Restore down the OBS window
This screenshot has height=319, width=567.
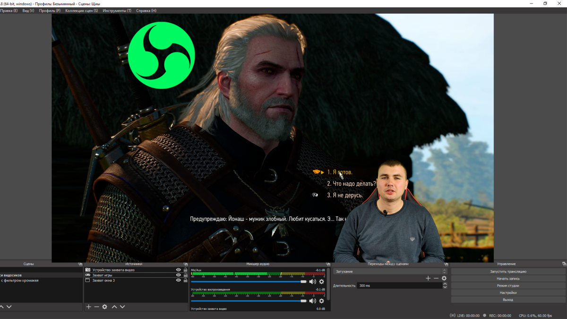[x=545, y=3]
